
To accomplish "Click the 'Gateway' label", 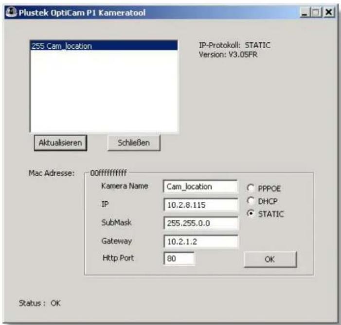I will coord(117,241).
